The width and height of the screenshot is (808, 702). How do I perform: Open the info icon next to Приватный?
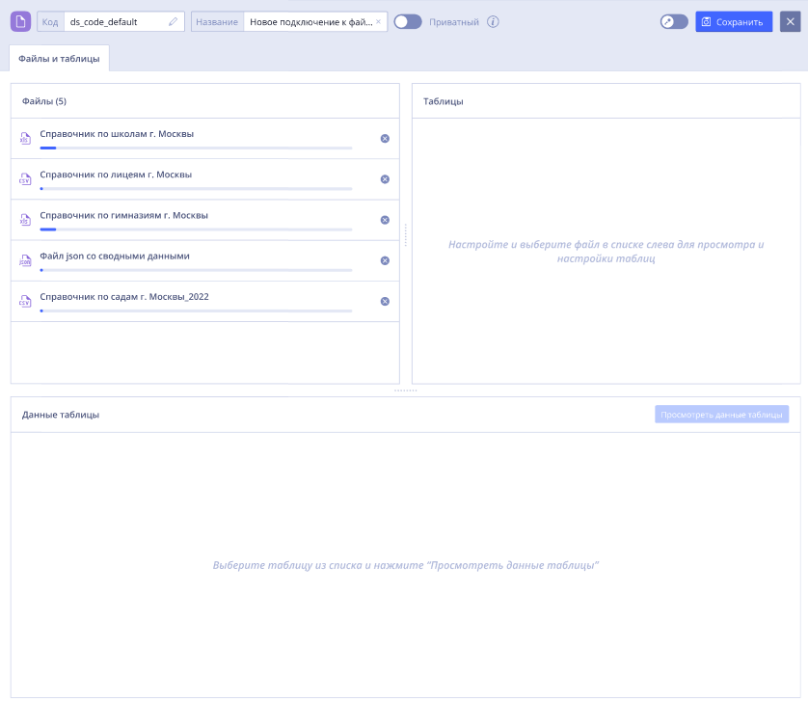pos(493,21)
